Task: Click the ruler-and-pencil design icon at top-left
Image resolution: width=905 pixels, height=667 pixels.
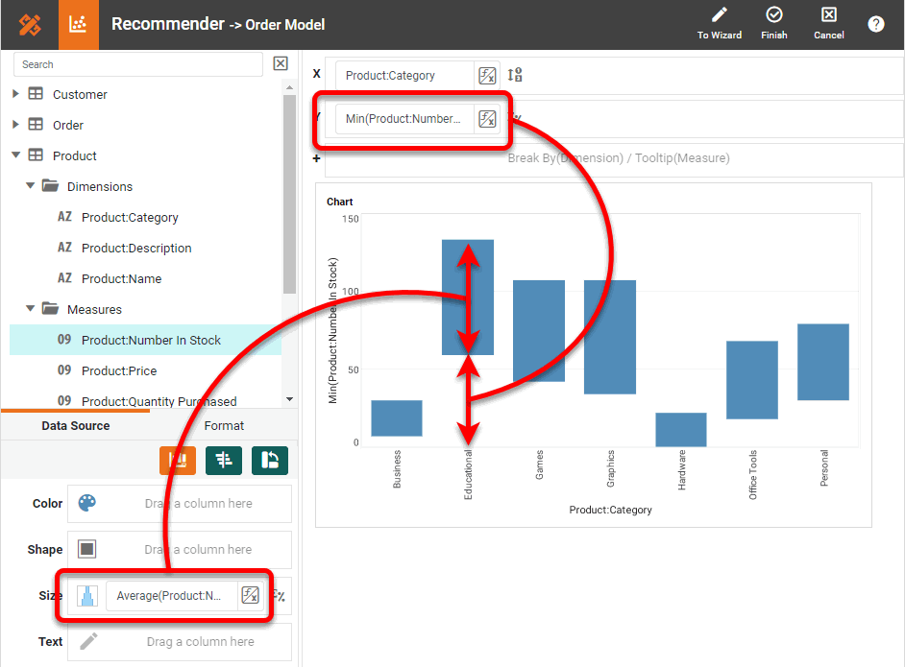Action: point(30,25)
